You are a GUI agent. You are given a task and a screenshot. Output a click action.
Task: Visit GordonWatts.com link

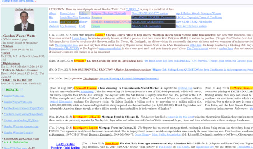coord(14,96)
